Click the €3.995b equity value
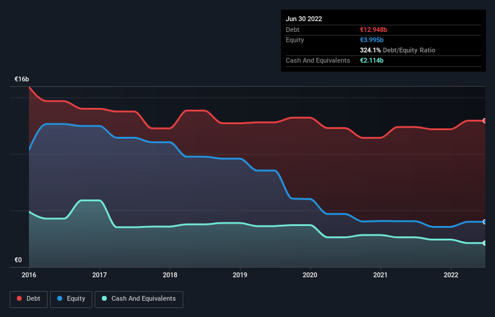495x317 pixels. pos(371,40)
